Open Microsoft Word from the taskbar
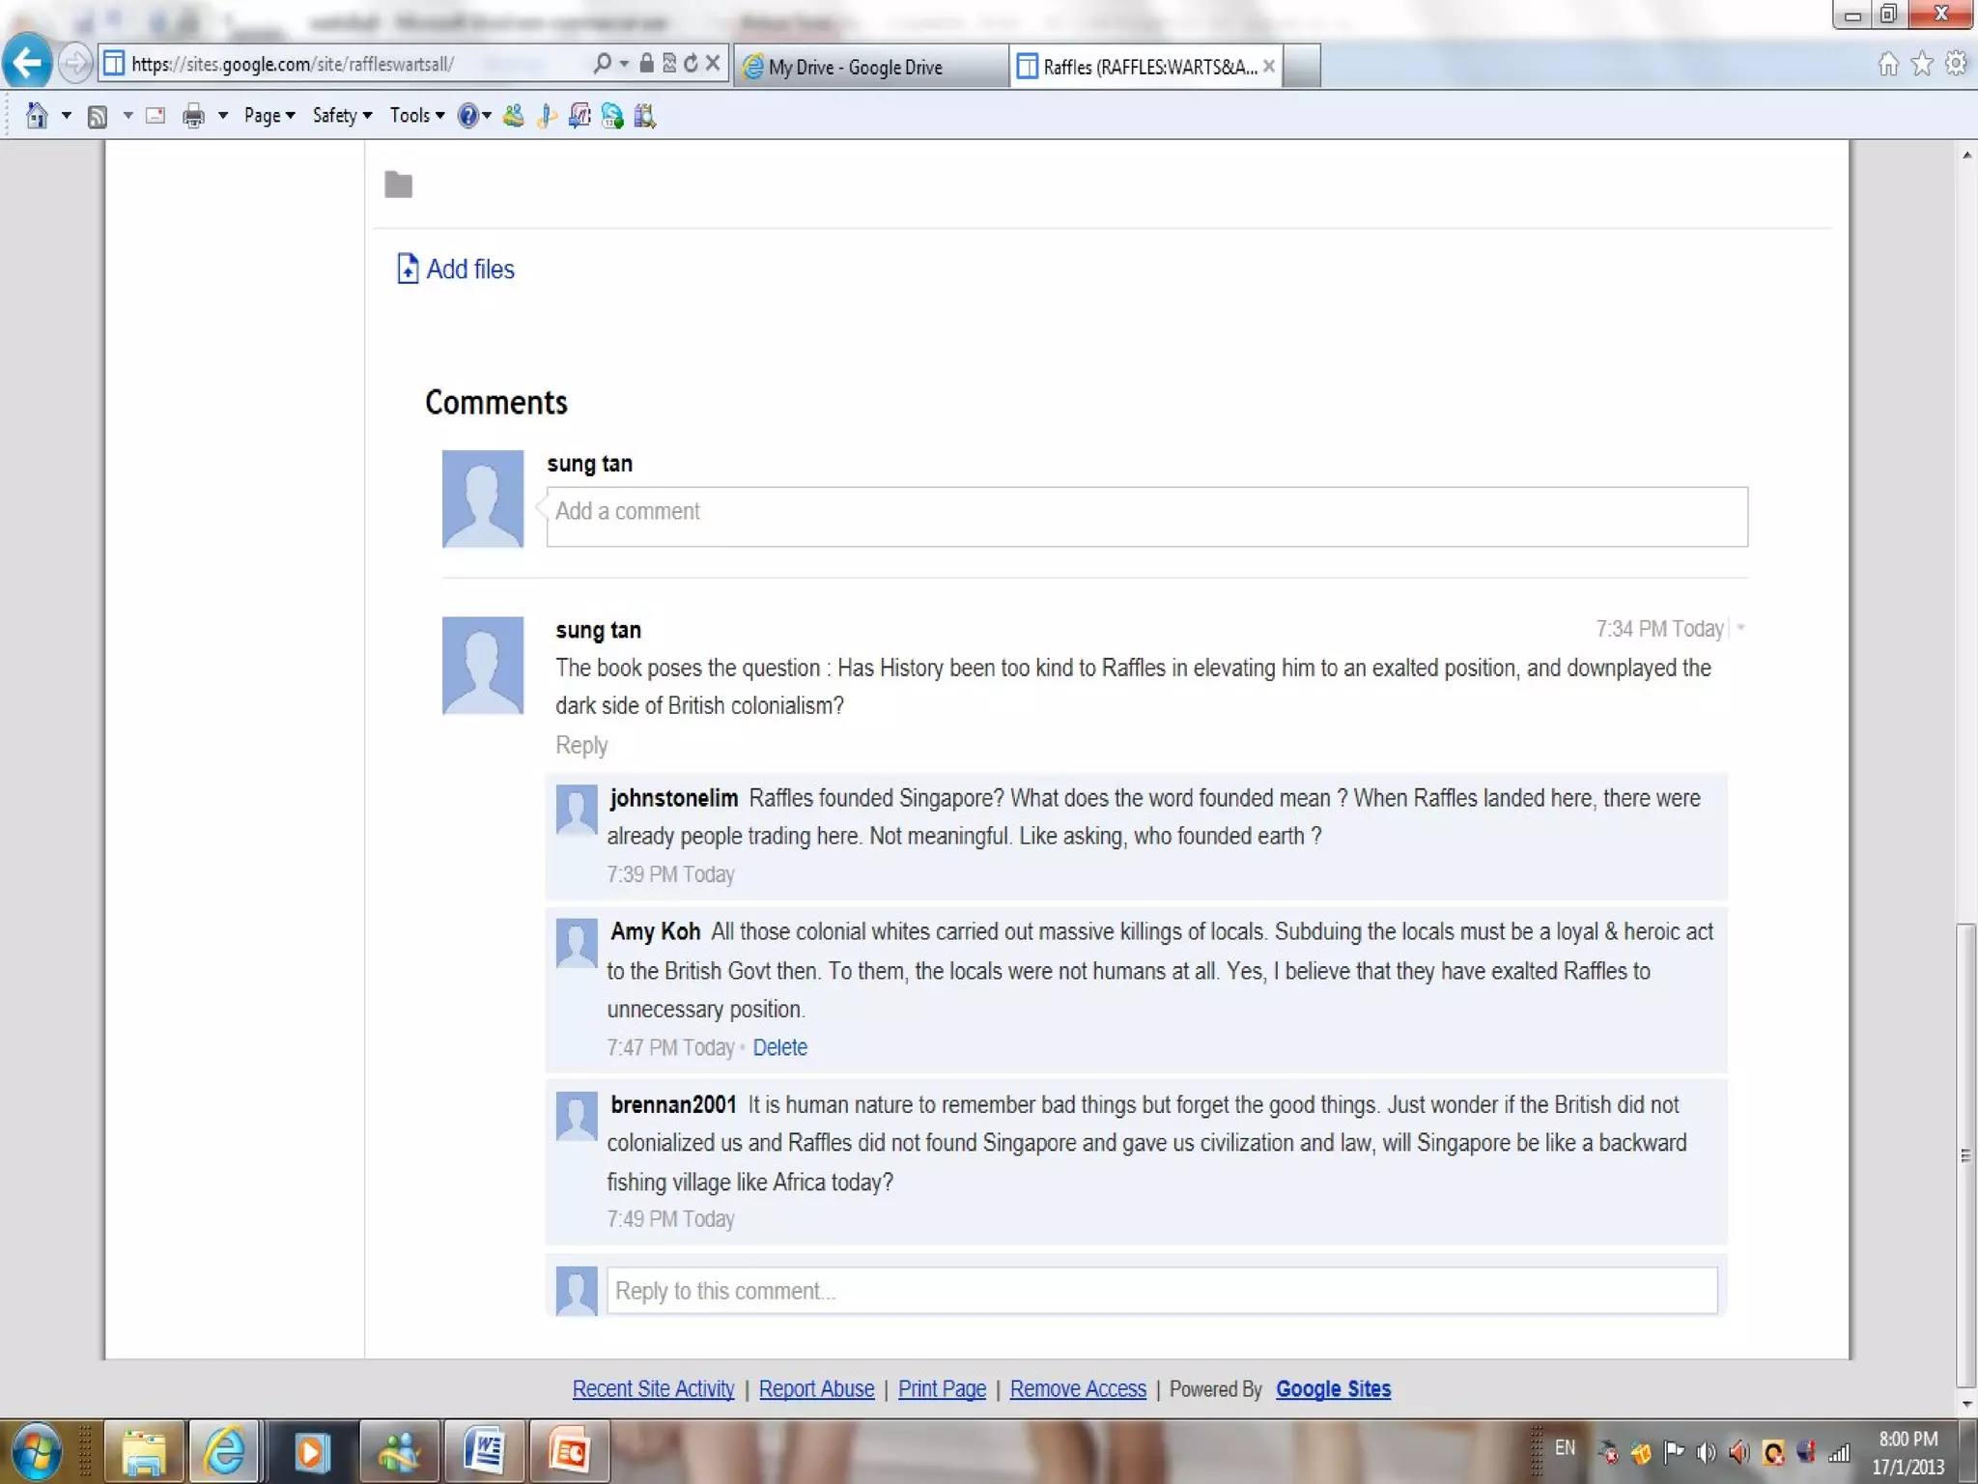The height and width of the screenshot is (1484, 1978). tap(484, 1451)
